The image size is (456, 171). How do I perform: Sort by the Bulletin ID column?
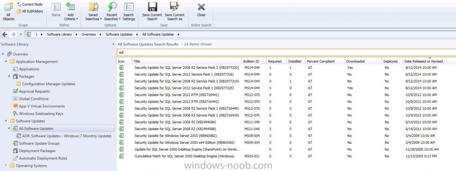[x=253, y=61]
